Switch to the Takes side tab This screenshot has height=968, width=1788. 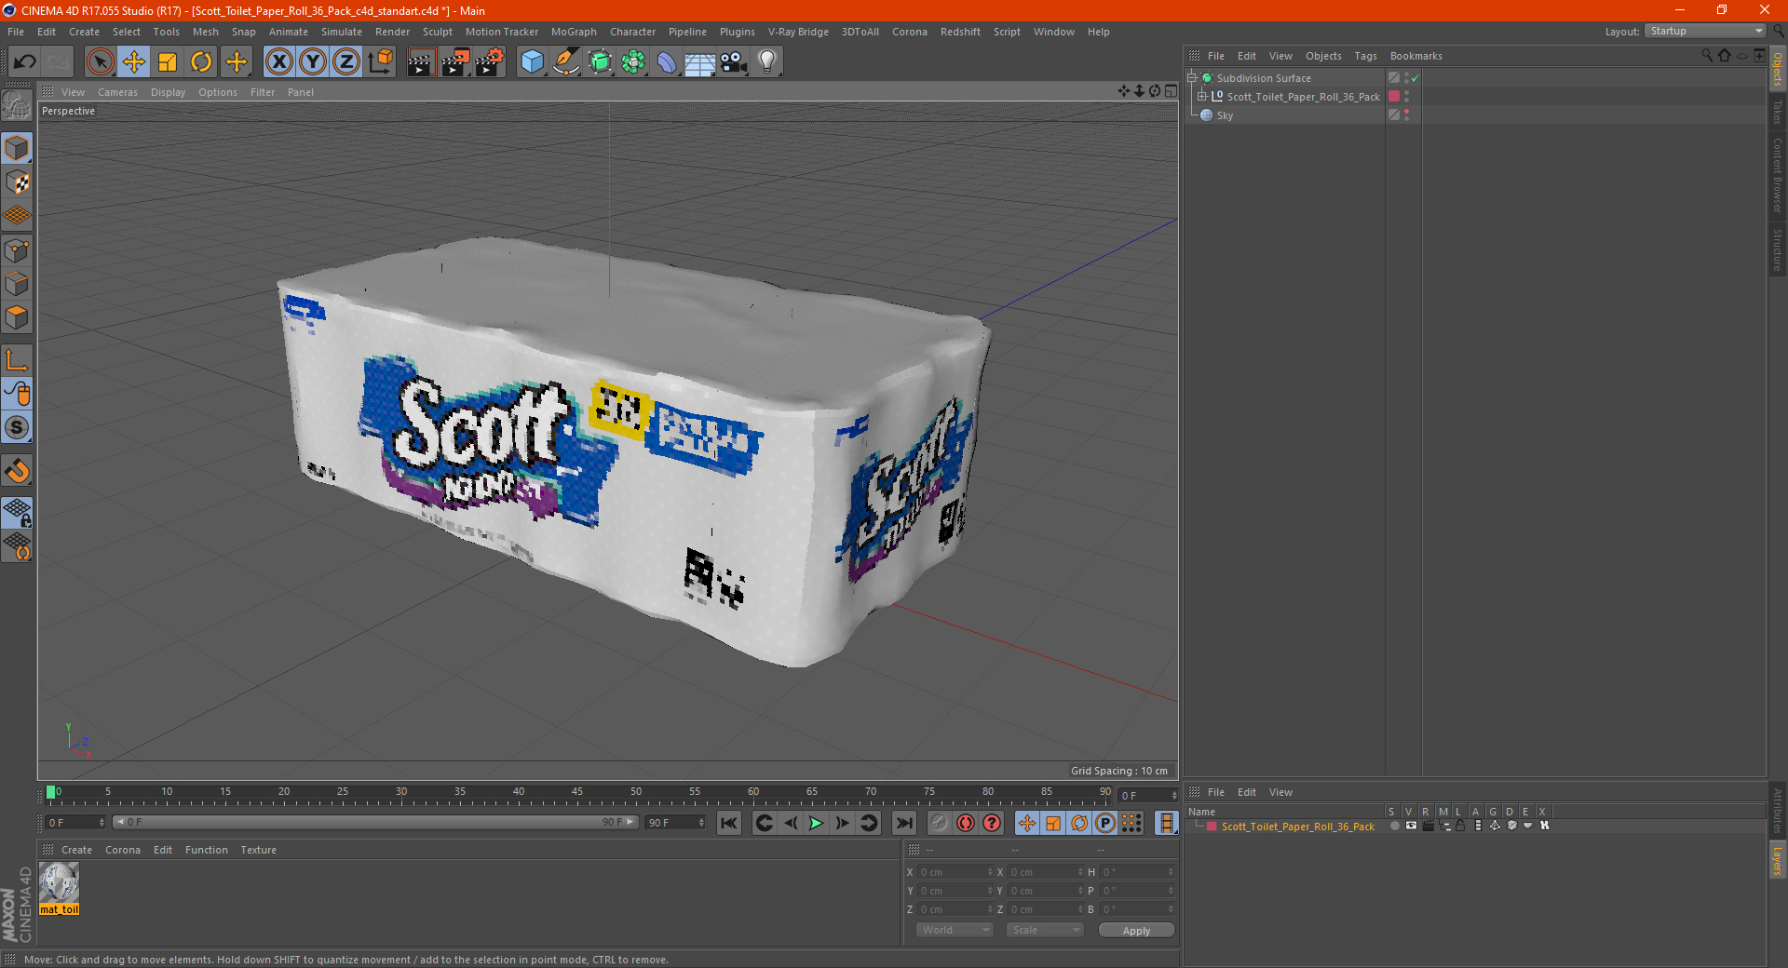click(1777, 112)
